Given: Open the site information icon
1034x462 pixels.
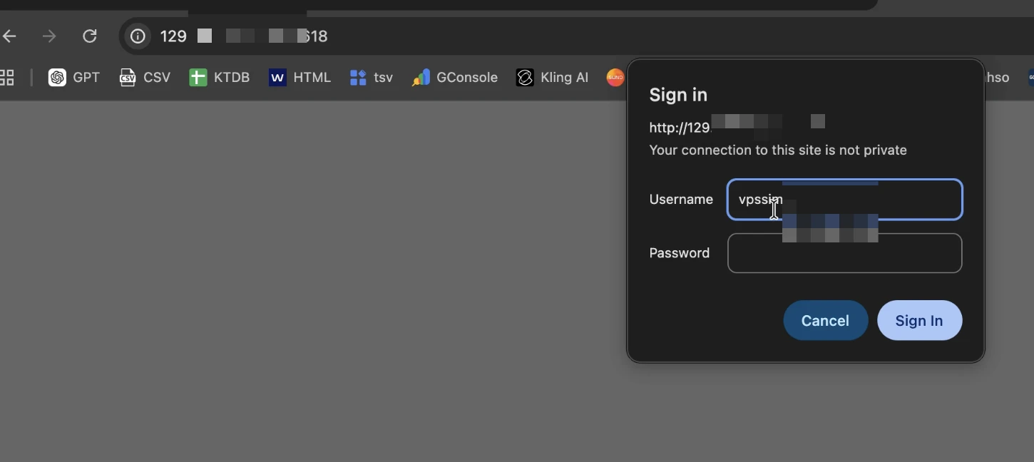Looking at the screenshot, I should pyautogui.click(x=138, y=36).
